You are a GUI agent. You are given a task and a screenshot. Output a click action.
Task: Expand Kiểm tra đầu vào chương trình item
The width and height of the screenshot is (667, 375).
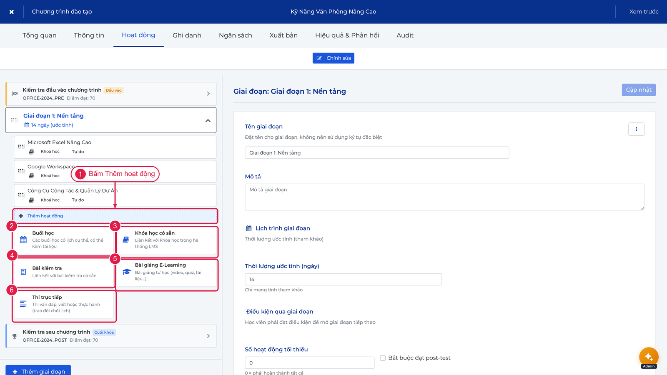click(x=208, y=94)
